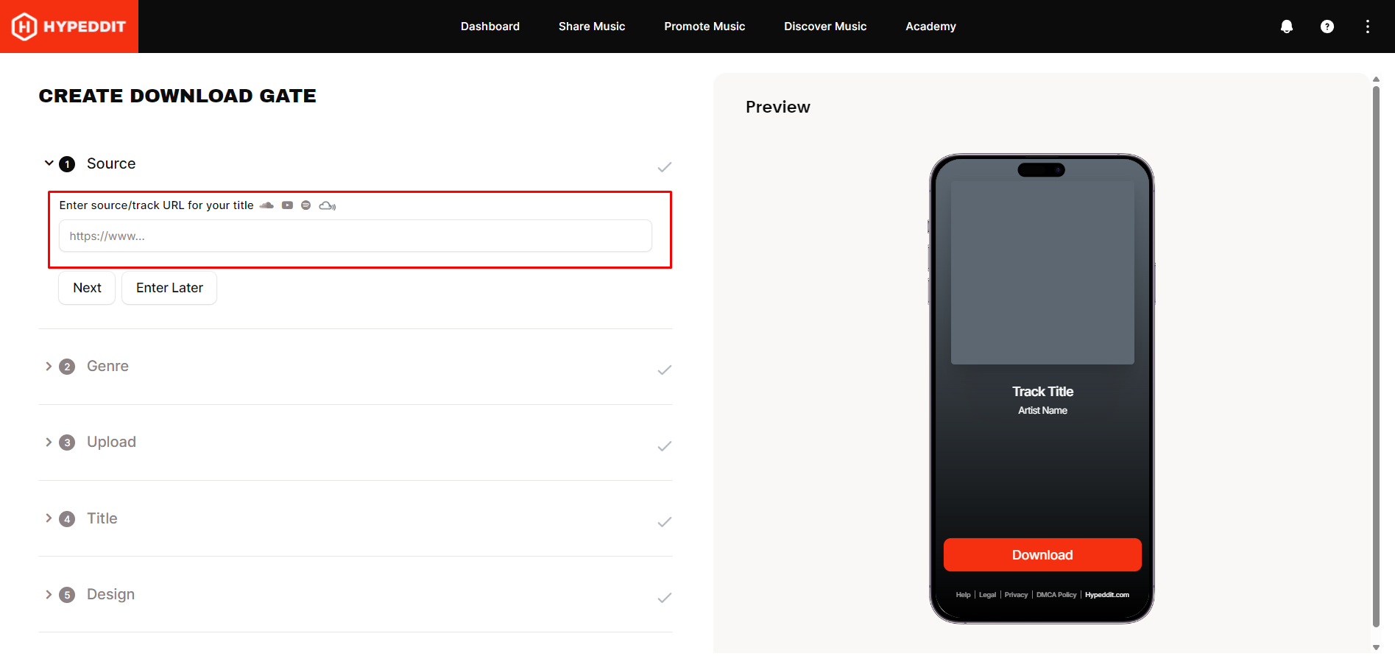Viewport: 1395px width, 656px height.
Task: Click the Spotify source icon
Action: pos(306,205)
